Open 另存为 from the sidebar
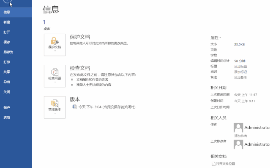270x168 pixels. point(16,52)
